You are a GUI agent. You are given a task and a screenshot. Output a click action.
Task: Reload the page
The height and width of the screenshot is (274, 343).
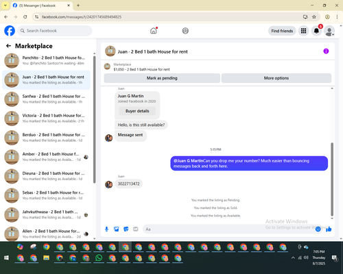coord(25,17)
